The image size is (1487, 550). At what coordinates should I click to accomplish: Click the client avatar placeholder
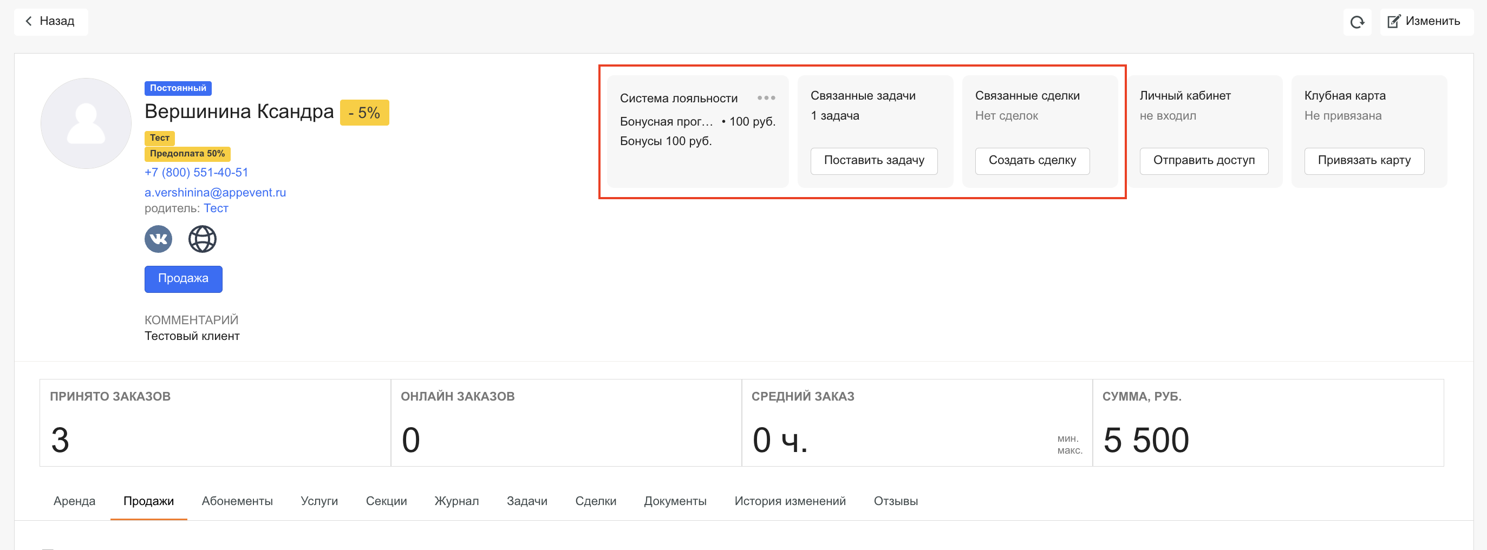pyautogui.click(x=86, y=123)
